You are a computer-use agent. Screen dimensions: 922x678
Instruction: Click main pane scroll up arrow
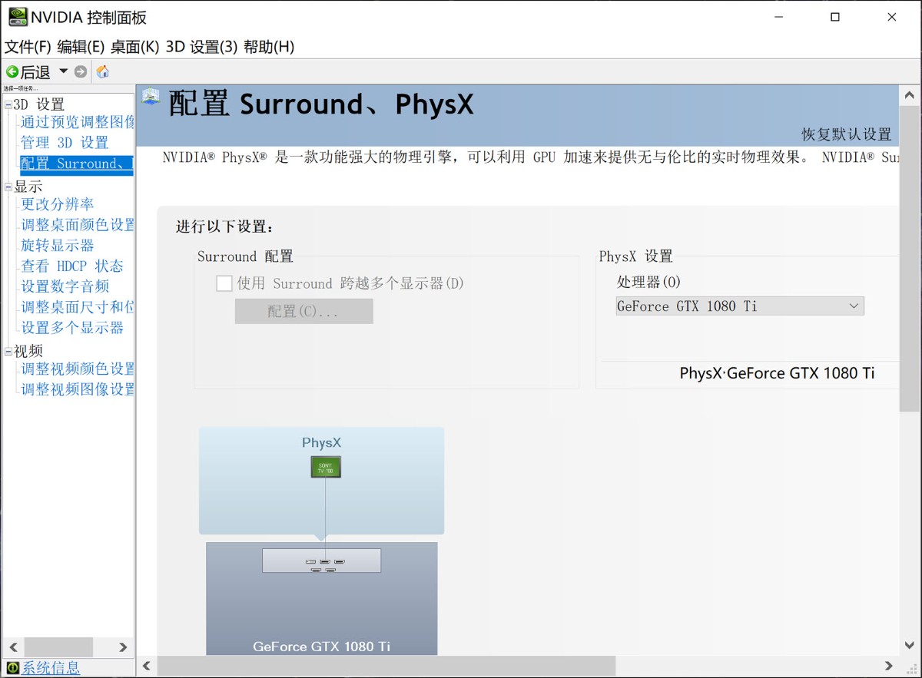[x=910, y=95]
